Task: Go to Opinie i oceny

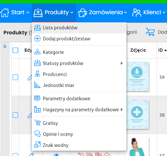Action: pyautogui.click(x=79, y=134)
